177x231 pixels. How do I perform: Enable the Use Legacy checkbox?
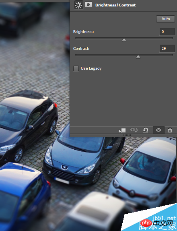click(76, 68)
